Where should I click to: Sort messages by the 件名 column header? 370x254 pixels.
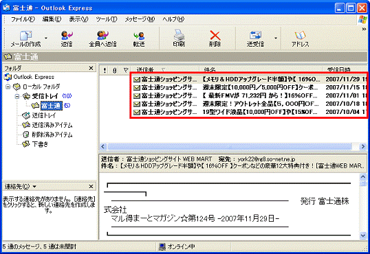(x=261, y=70)
